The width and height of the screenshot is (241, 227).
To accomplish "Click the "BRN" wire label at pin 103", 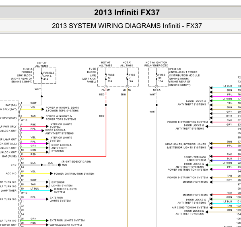I will point(229,210).
